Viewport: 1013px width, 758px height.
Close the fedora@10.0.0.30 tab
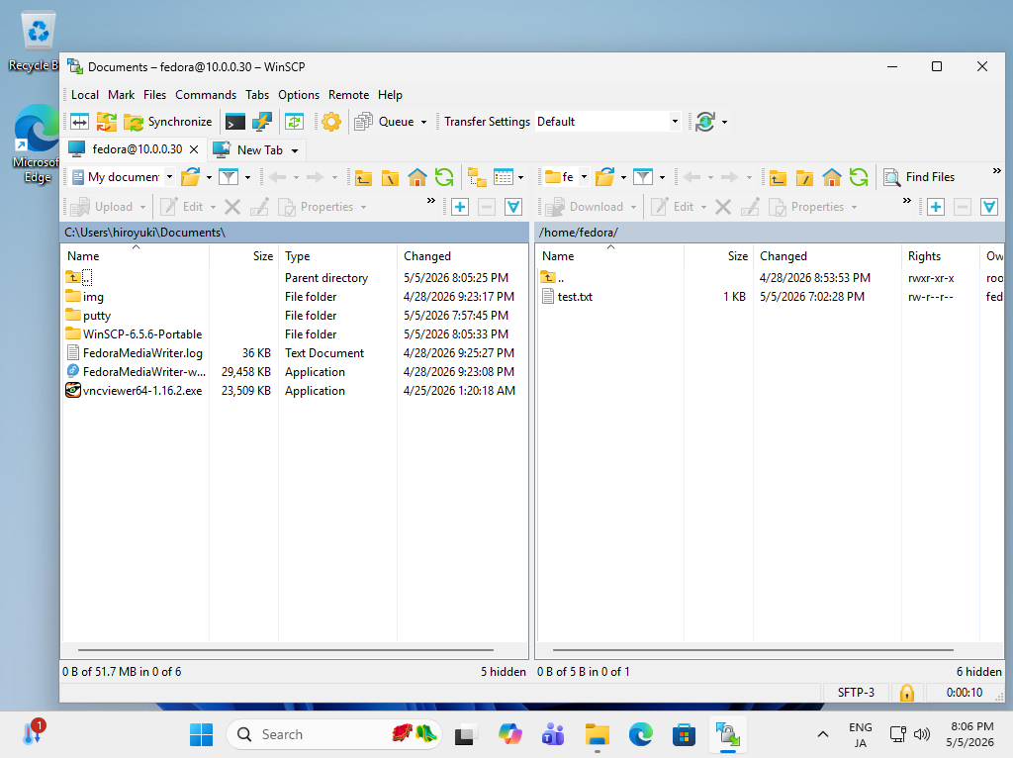tap(194, 149)
